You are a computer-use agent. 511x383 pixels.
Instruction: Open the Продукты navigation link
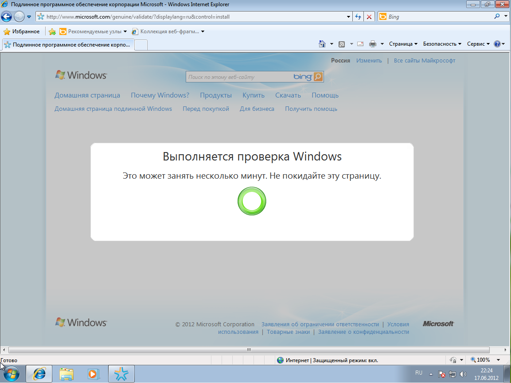[216, 95]
